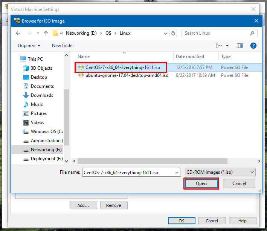Open help with the question mark icon

click(x=253, y=46)
